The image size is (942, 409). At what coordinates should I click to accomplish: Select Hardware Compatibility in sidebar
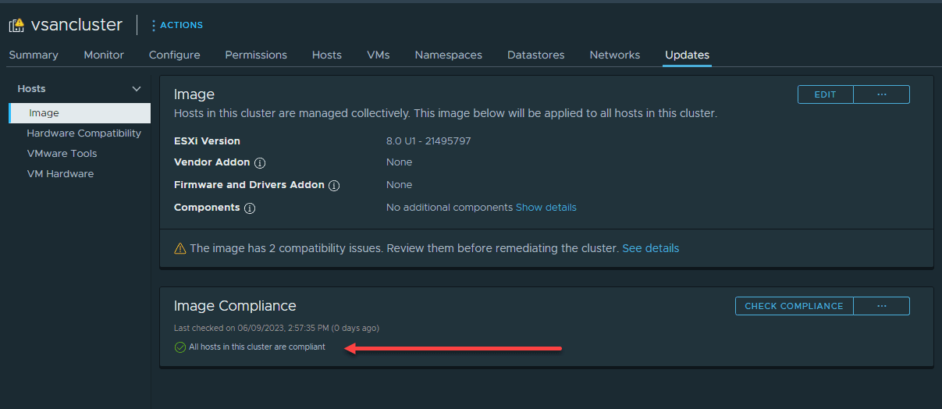coord(84,133)
